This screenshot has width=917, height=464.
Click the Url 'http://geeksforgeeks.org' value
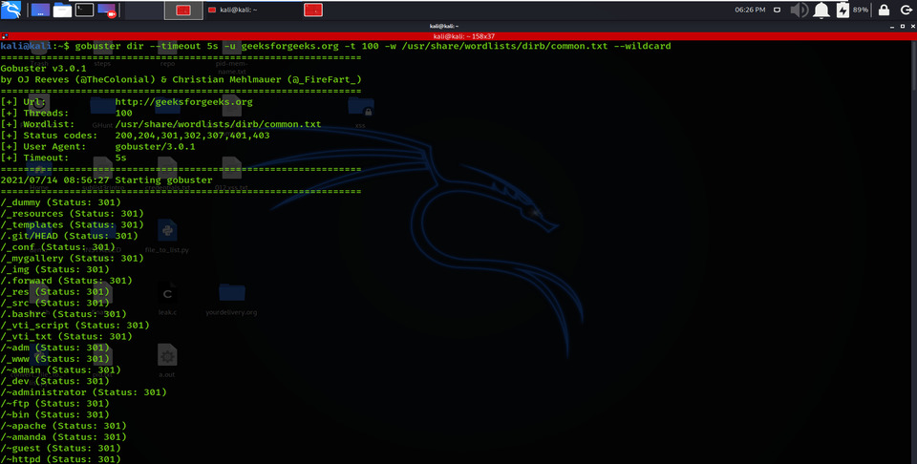pyautogui.click(x=183, y=102)
